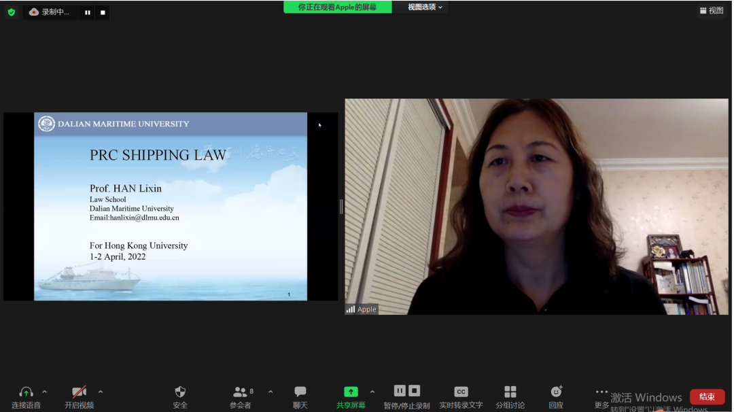
Task: Open the Participants panel
Action: pyautogui.click(x=241, y=392)
